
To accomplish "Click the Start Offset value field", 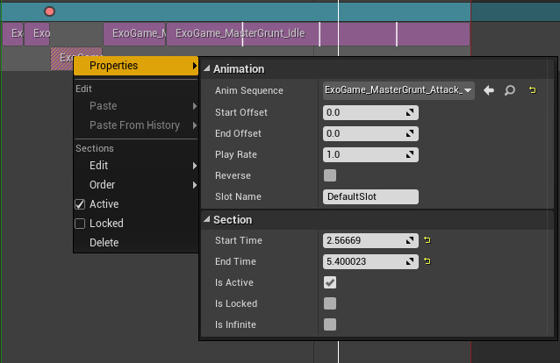I will 364,112.
